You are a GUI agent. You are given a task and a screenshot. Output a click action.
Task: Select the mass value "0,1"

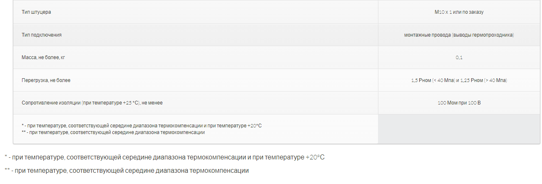click(459, 57)
